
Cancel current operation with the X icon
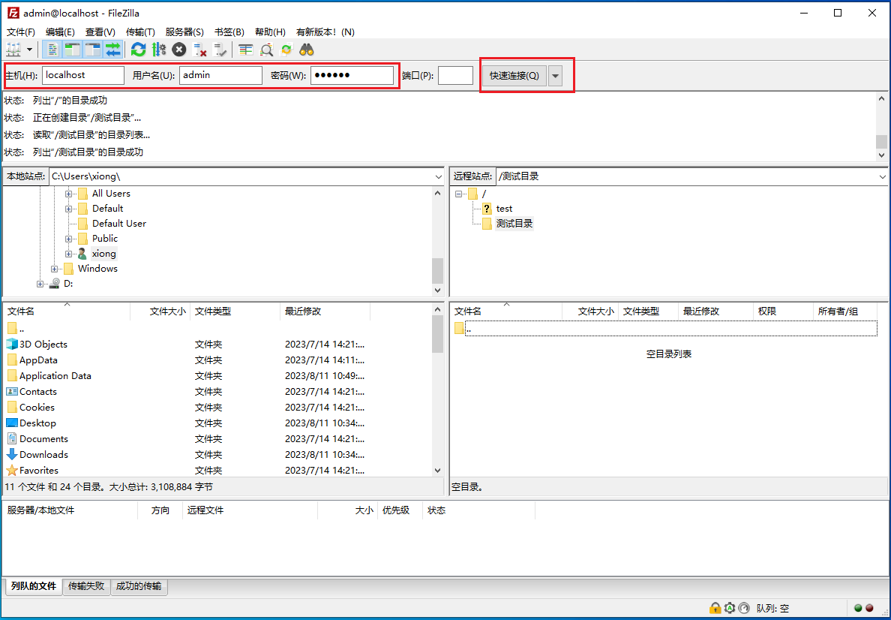click(x=179, y=50)
